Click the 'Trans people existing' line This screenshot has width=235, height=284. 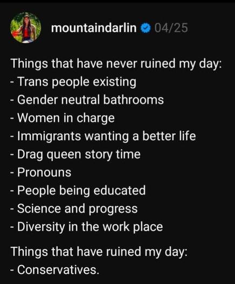73,82
